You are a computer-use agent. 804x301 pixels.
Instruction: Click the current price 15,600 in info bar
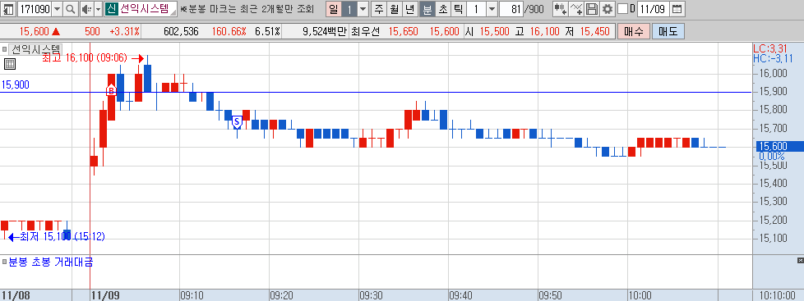pos(34,32)
